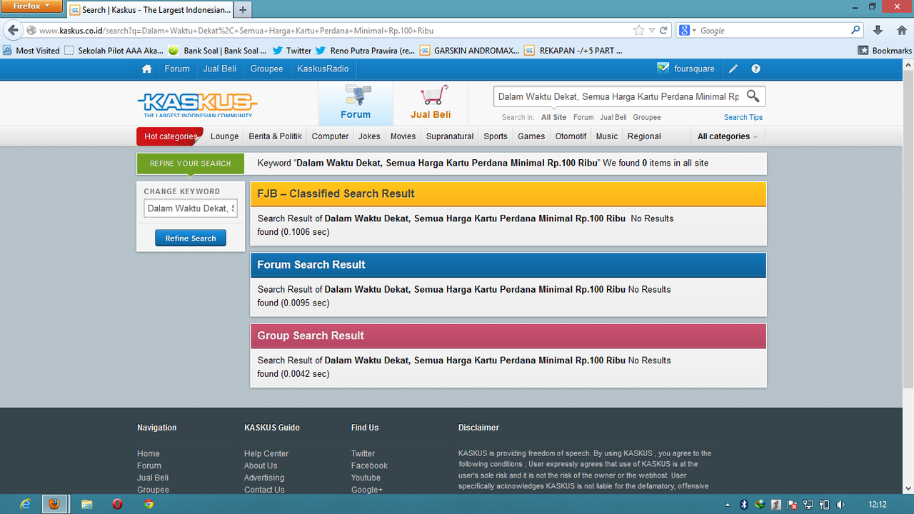Reload the page using the refresh icon

click(x=663, y=31)
